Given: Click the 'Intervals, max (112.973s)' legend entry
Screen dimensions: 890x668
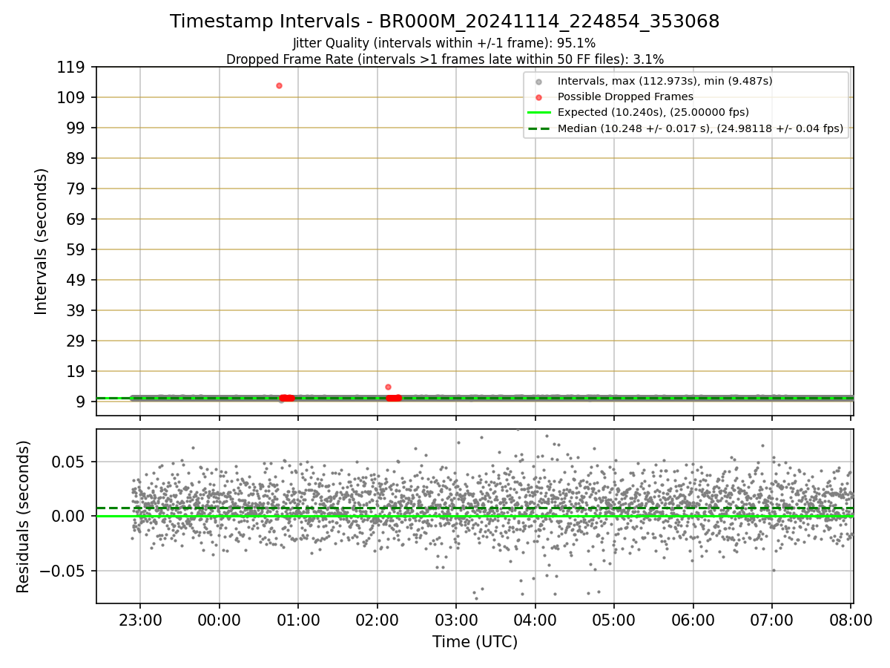Looking at the screenshot, I should tap(665, 81).
